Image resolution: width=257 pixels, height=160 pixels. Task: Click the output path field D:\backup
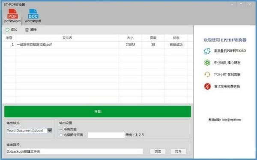75,151
